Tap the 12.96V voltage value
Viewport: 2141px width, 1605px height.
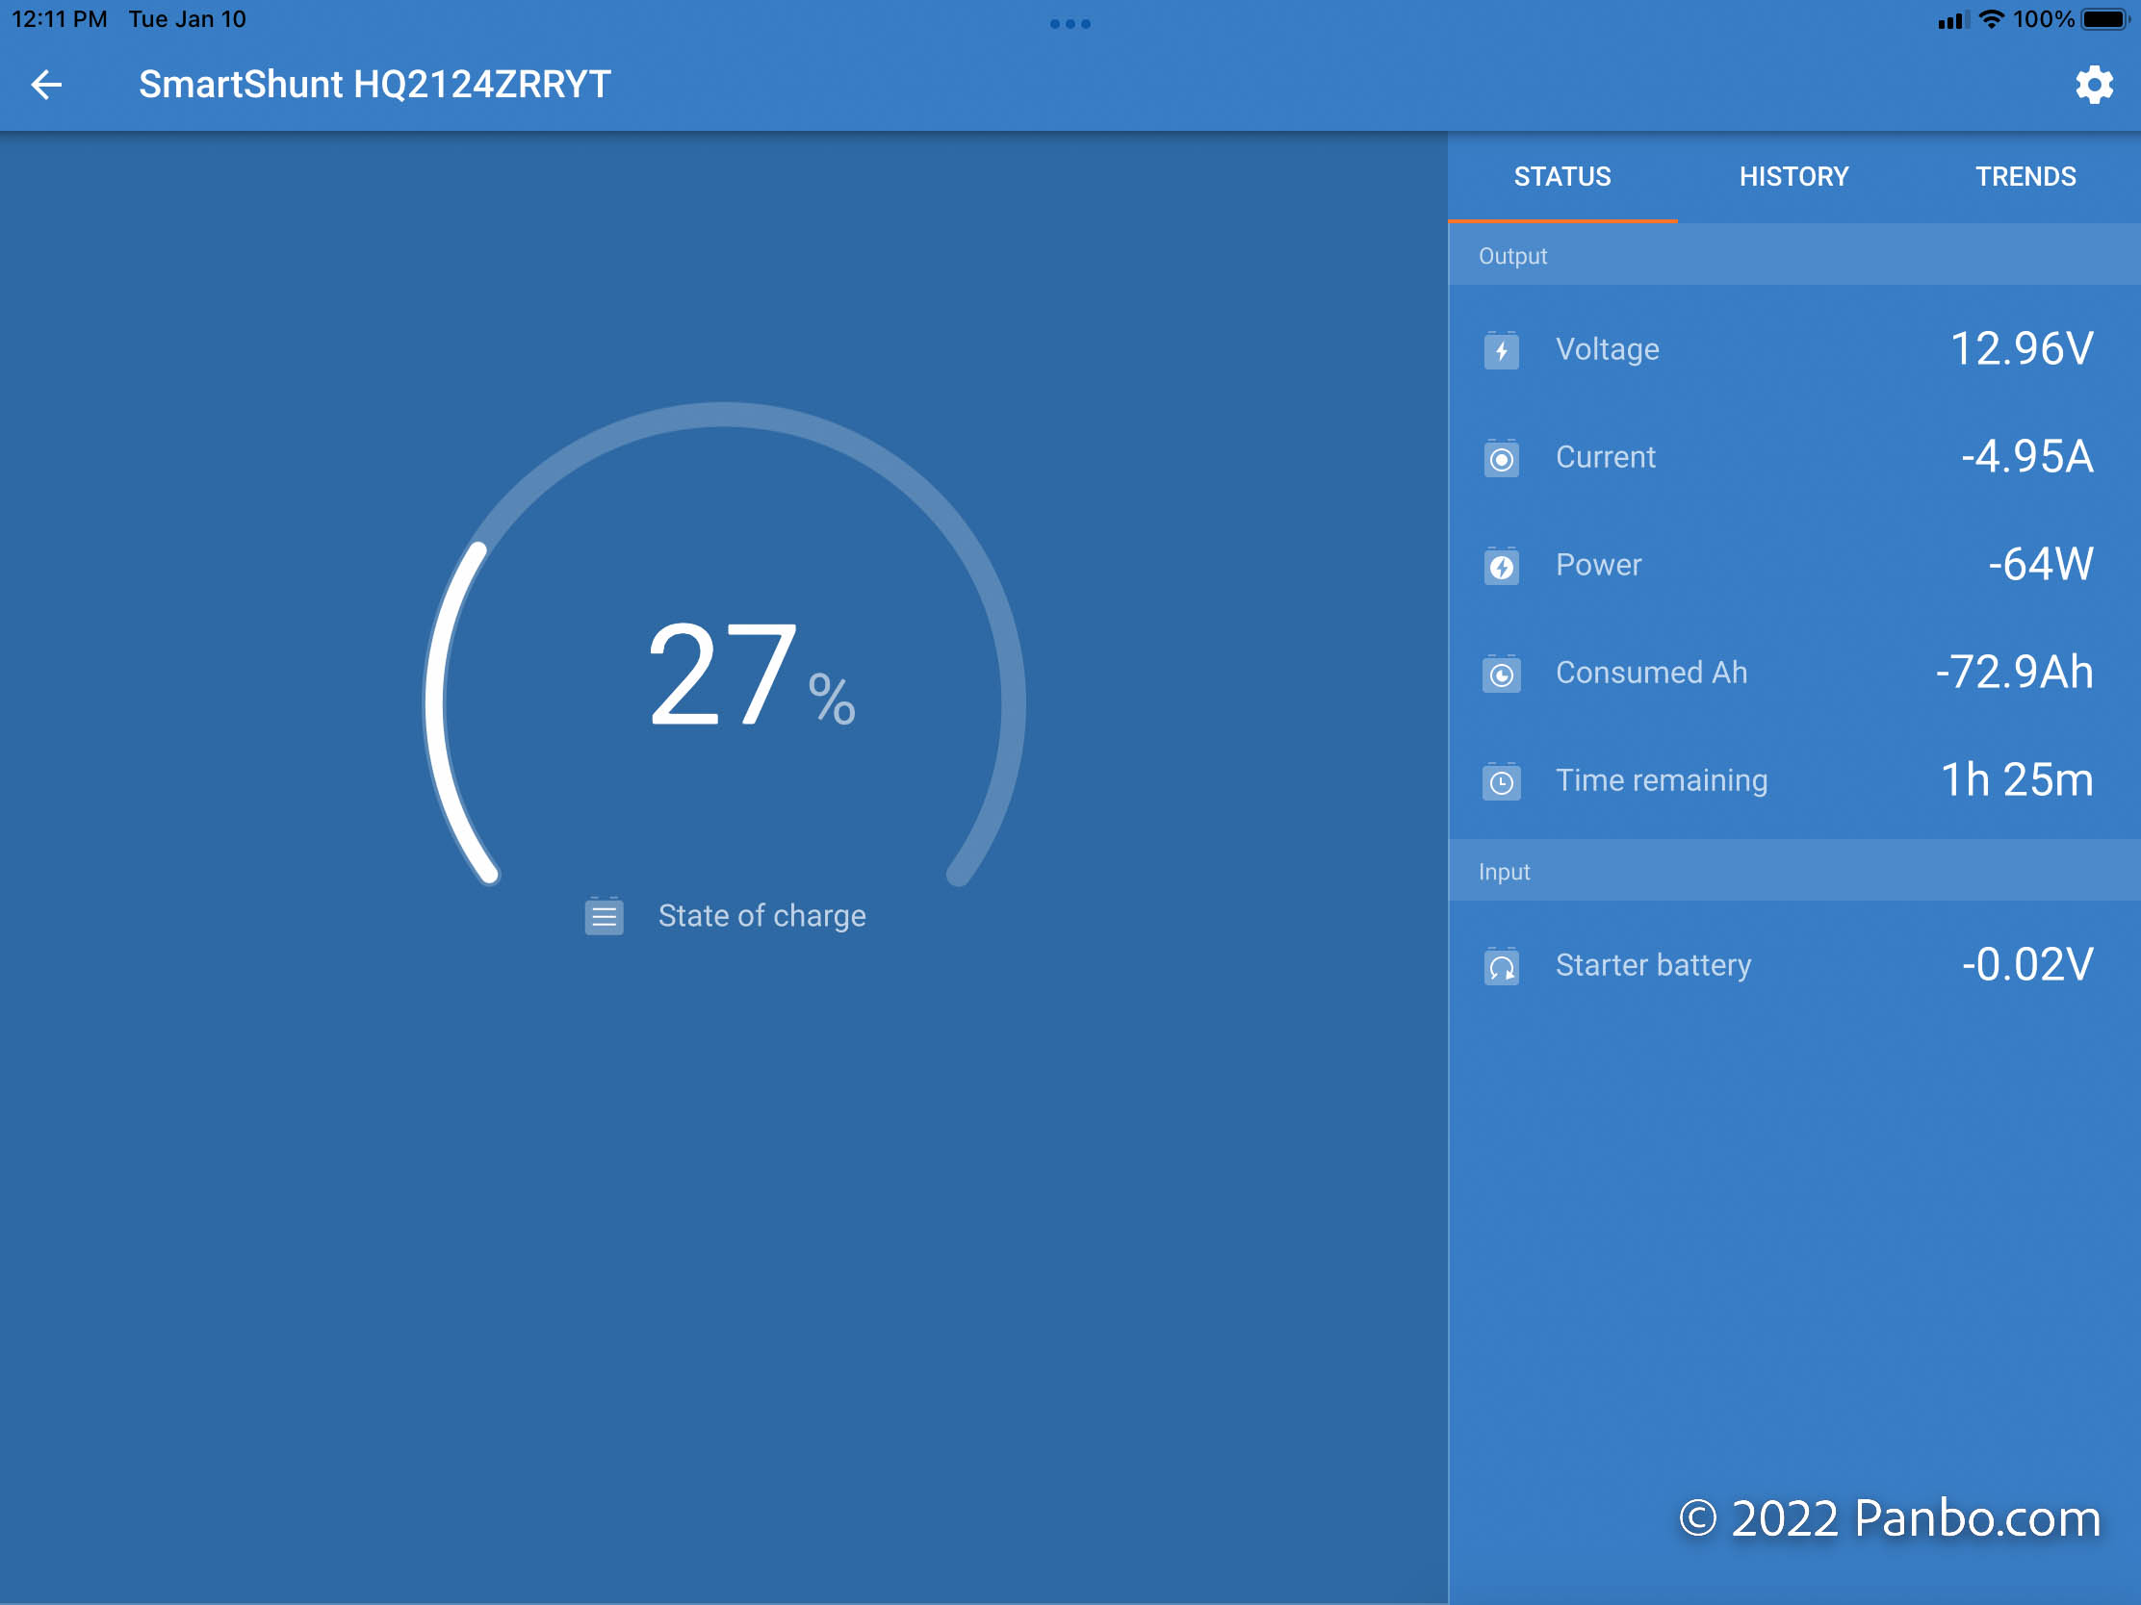click(x=2021, y=349)
